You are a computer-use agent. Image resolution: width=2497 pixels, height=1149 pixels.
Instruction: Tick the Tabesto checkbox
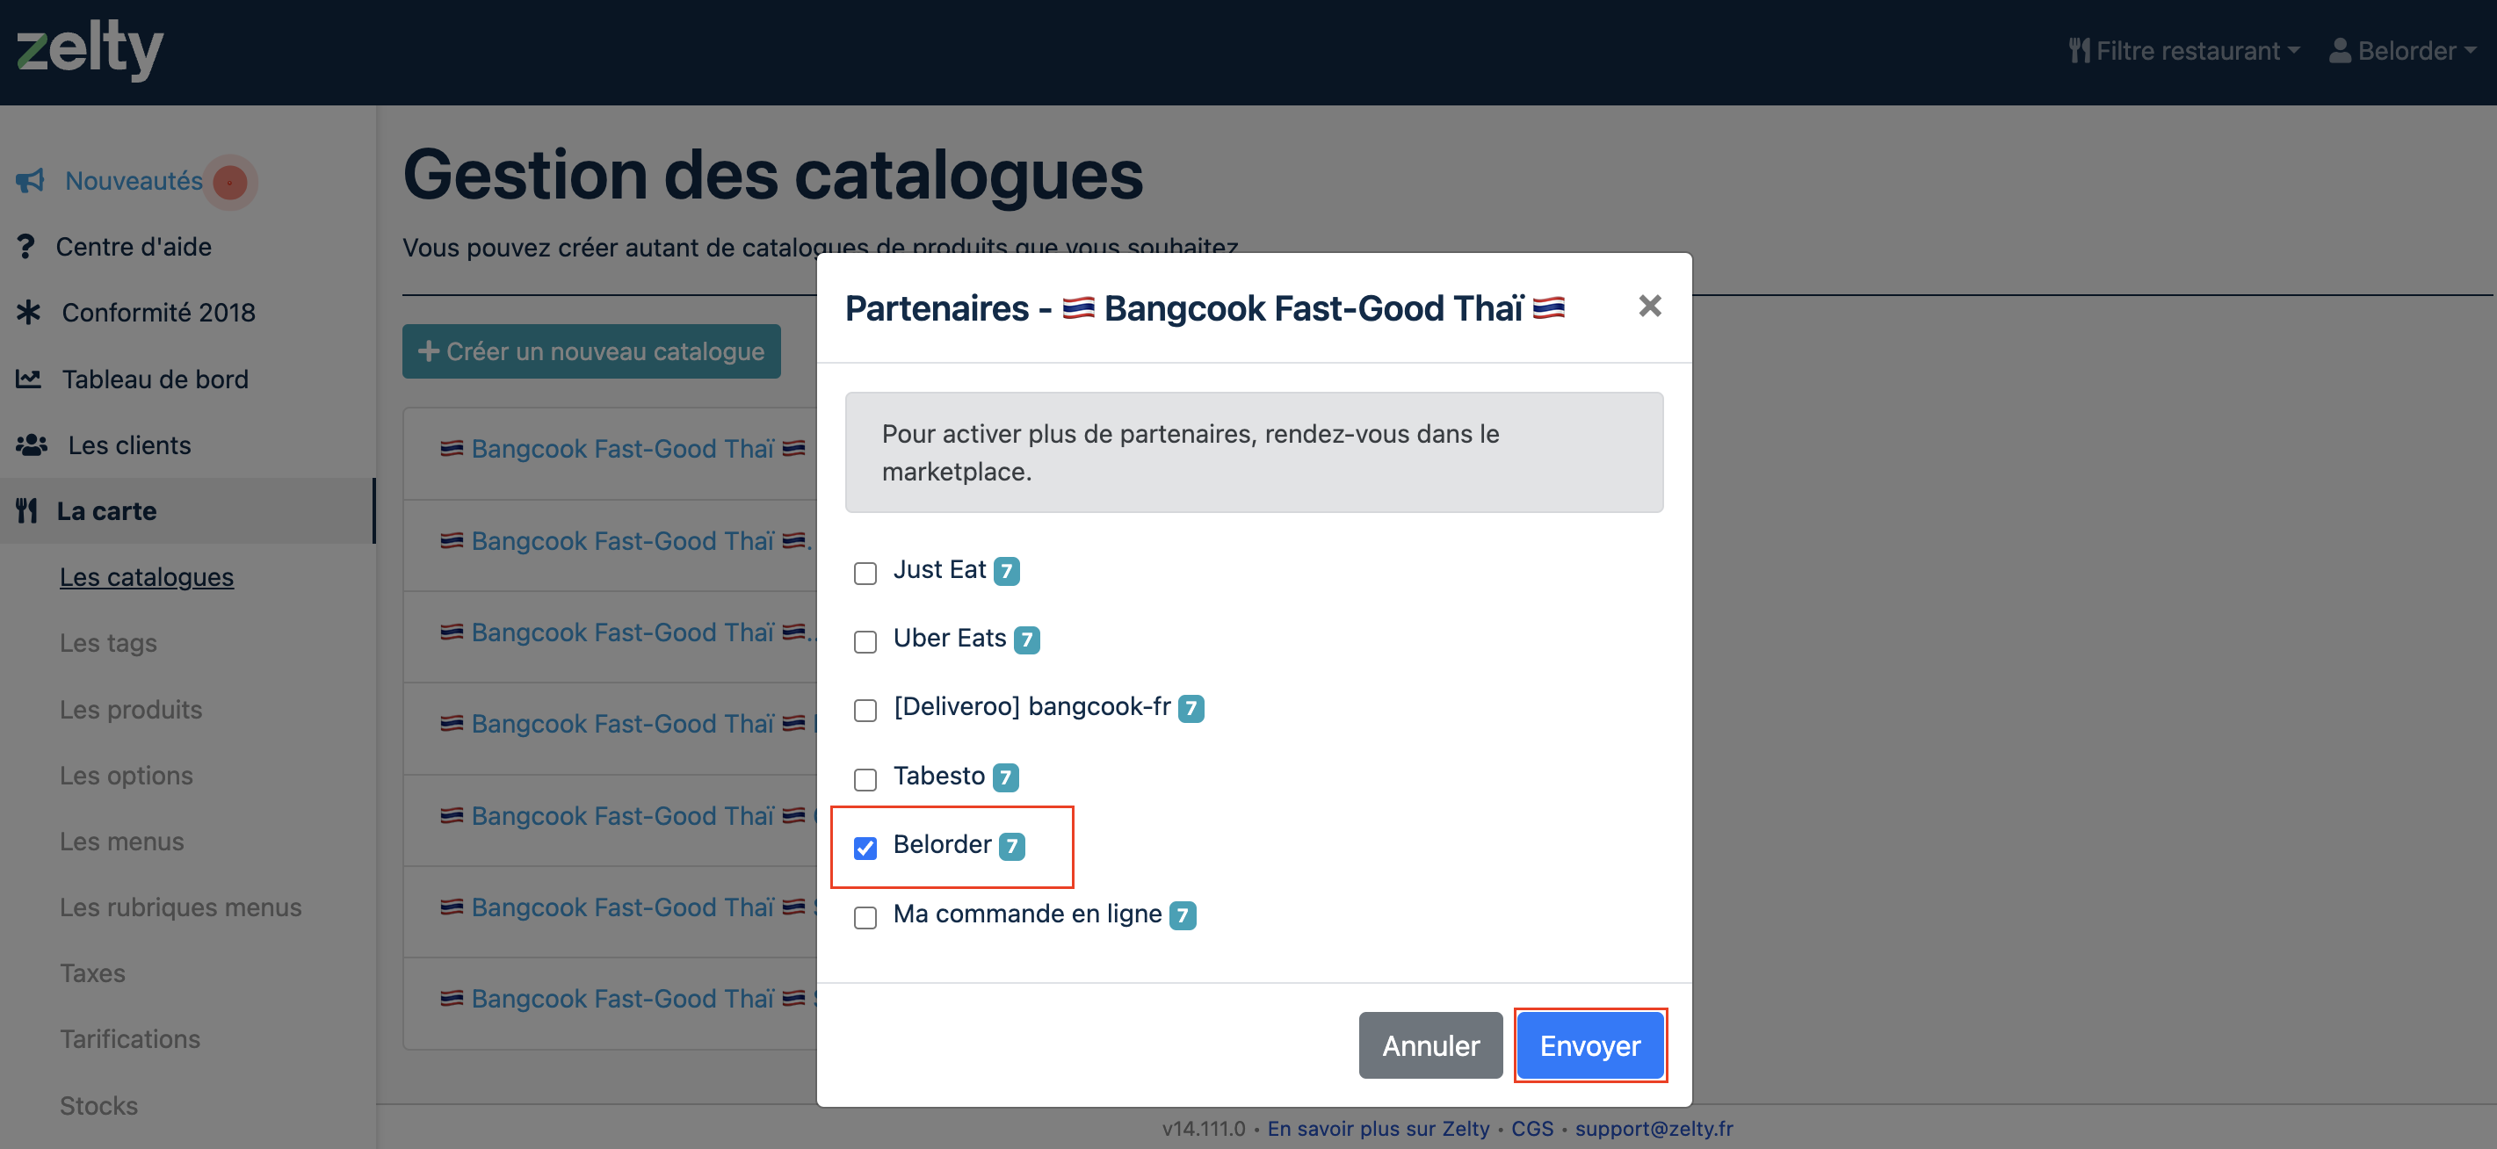point(865,779)
